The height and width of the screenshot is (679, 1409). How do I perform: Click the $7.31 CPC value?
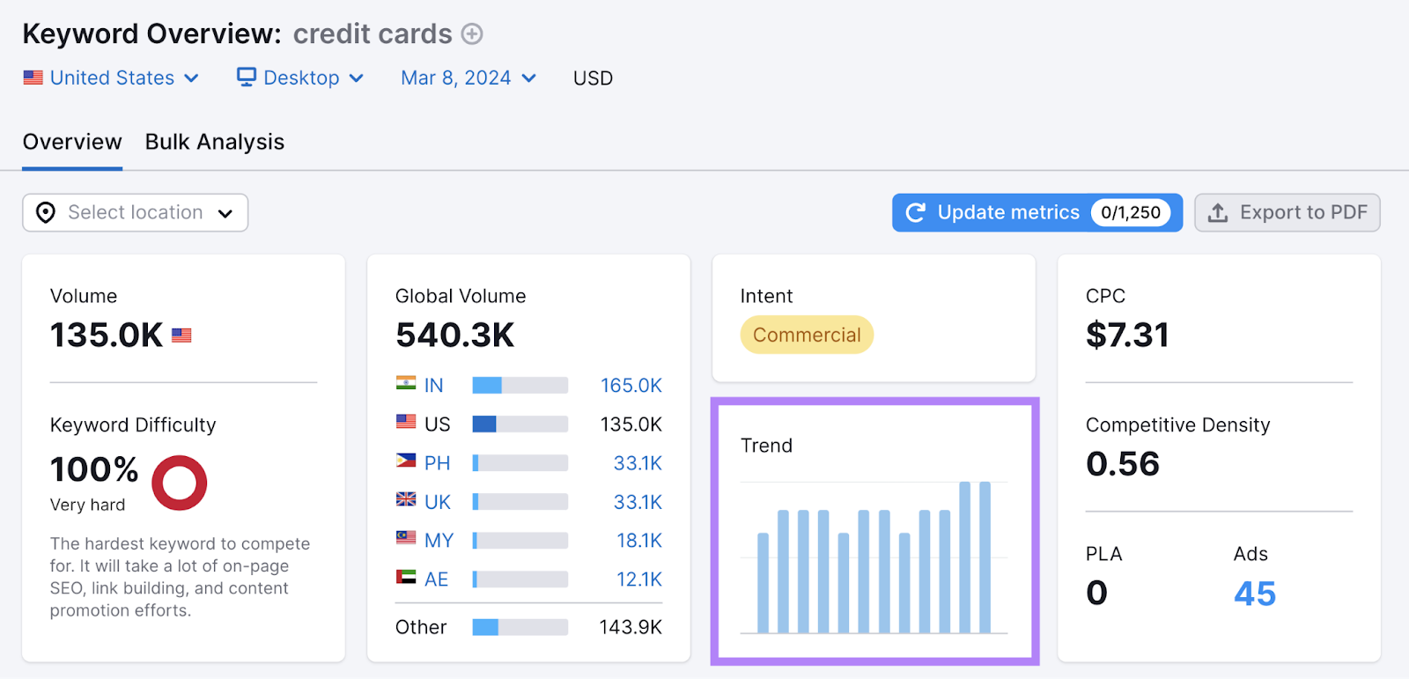1127,336
